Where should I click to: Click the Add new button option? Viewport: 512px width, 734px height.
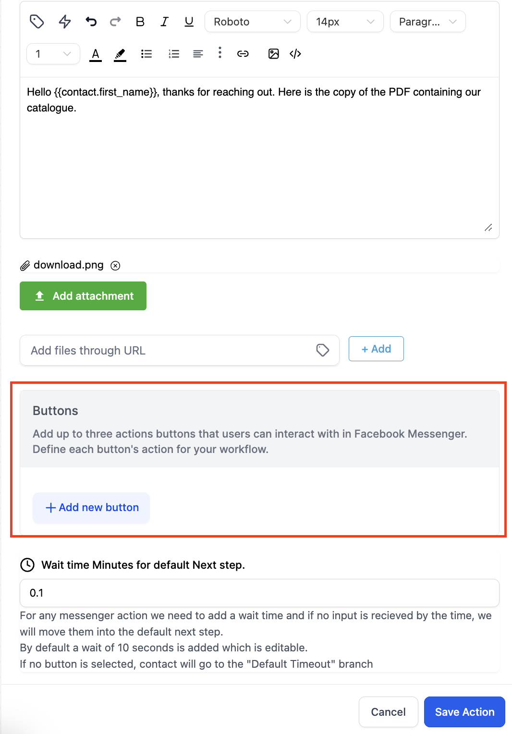pos(91,508)
